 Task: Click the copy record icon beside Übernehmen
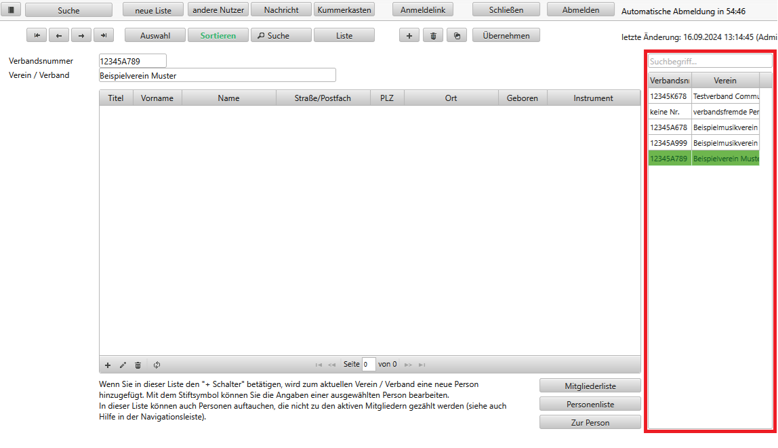(x=457, y=36)
